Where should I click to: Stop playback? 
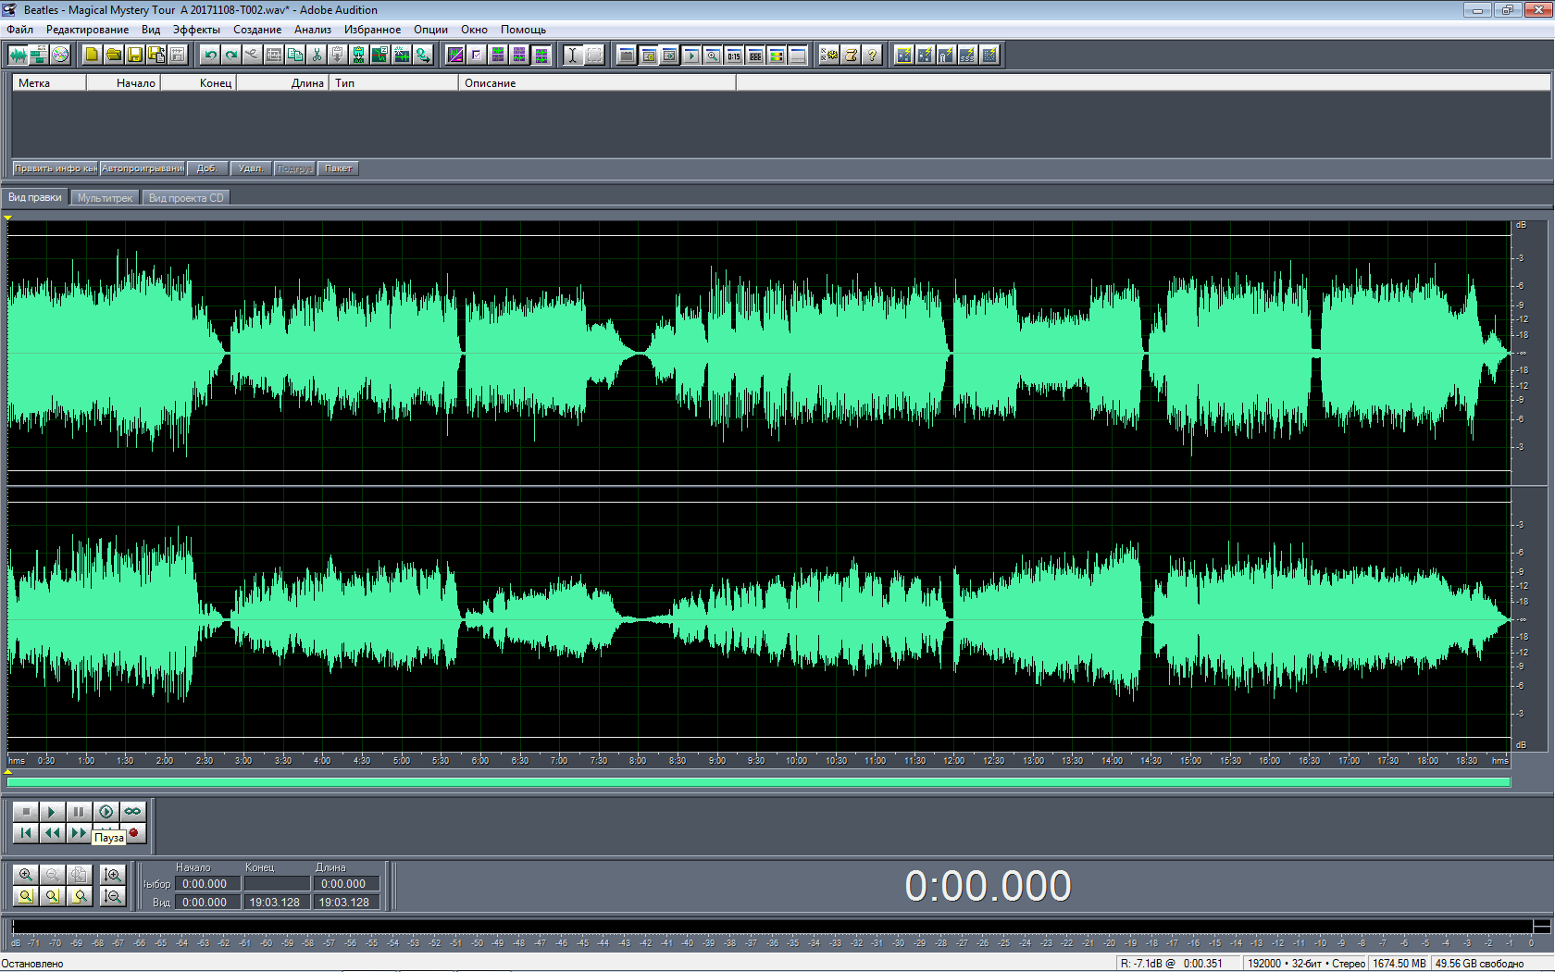click(26, 812)
